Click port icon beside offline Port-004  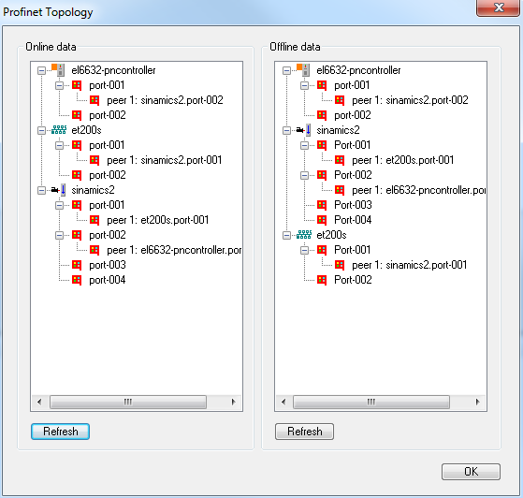coord(322,220)
